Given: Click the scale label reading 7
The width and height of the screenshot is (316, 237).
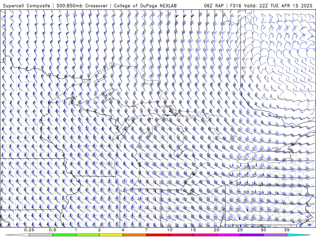Looking at the screenshot, I should [x=146, y=230].
